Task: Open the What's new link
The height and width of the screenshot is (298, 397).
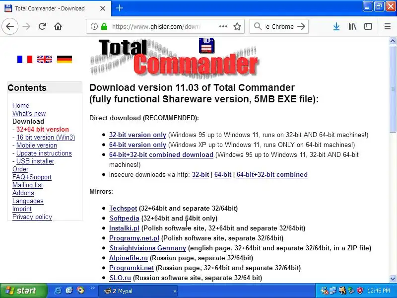Action: [29, 113]
